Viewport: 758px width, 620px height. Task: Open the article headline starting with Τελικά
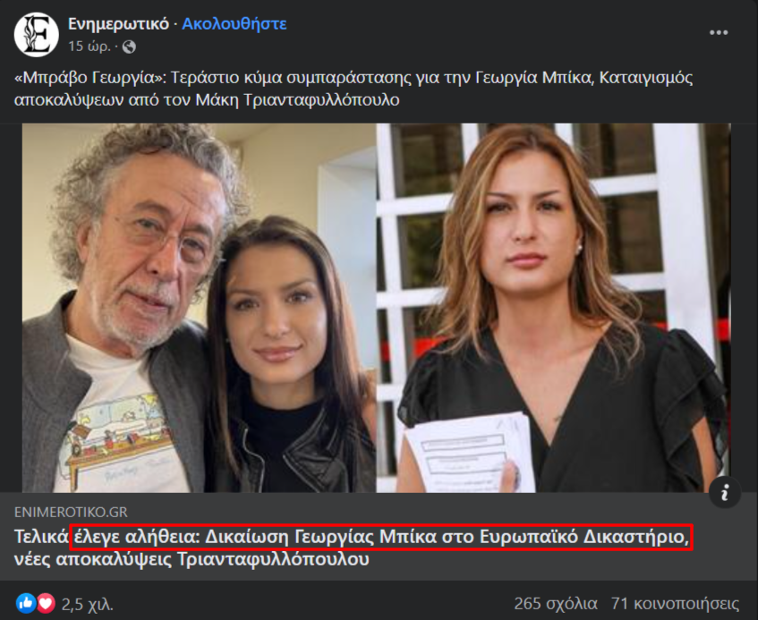[x=352, y=548]
